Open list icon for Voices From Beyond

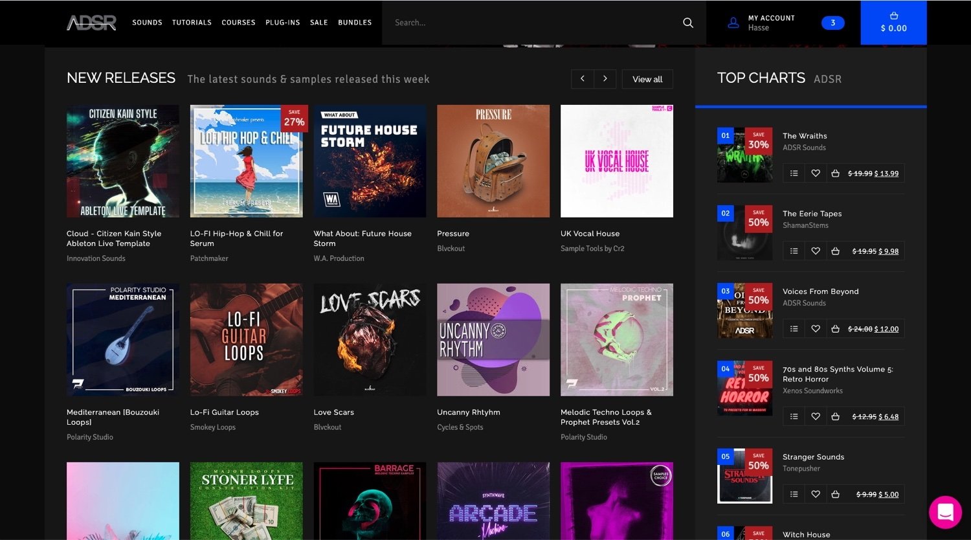pos(794,329)
